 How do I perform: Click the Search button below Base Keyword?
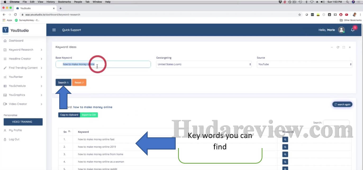point(63,82)
